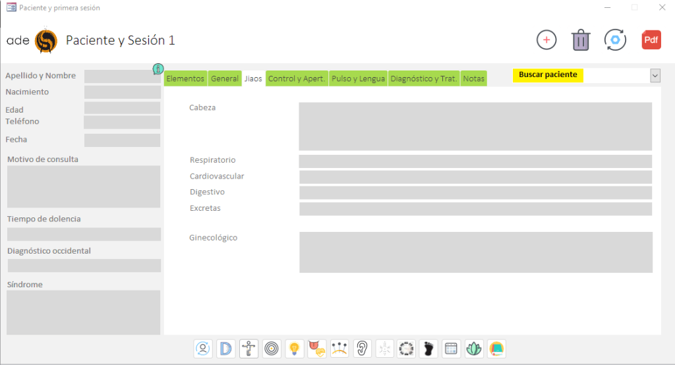Delete record with the trash can icon
This screenshot has height=365, width=675.
coord(581,40)
